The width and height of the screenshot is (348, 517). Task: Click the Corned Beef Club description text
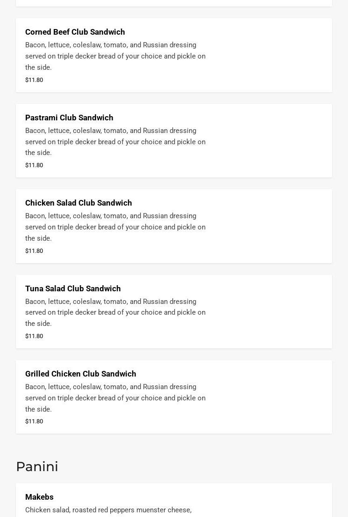(115, 56)
